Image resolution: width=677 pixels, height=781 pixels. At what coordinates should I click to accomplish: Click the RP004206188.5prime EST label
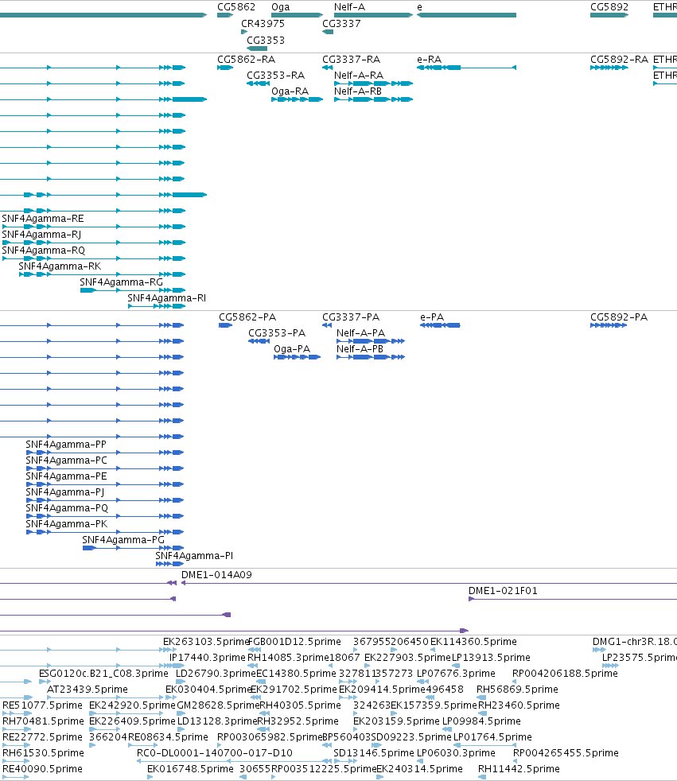pos(566,674)
